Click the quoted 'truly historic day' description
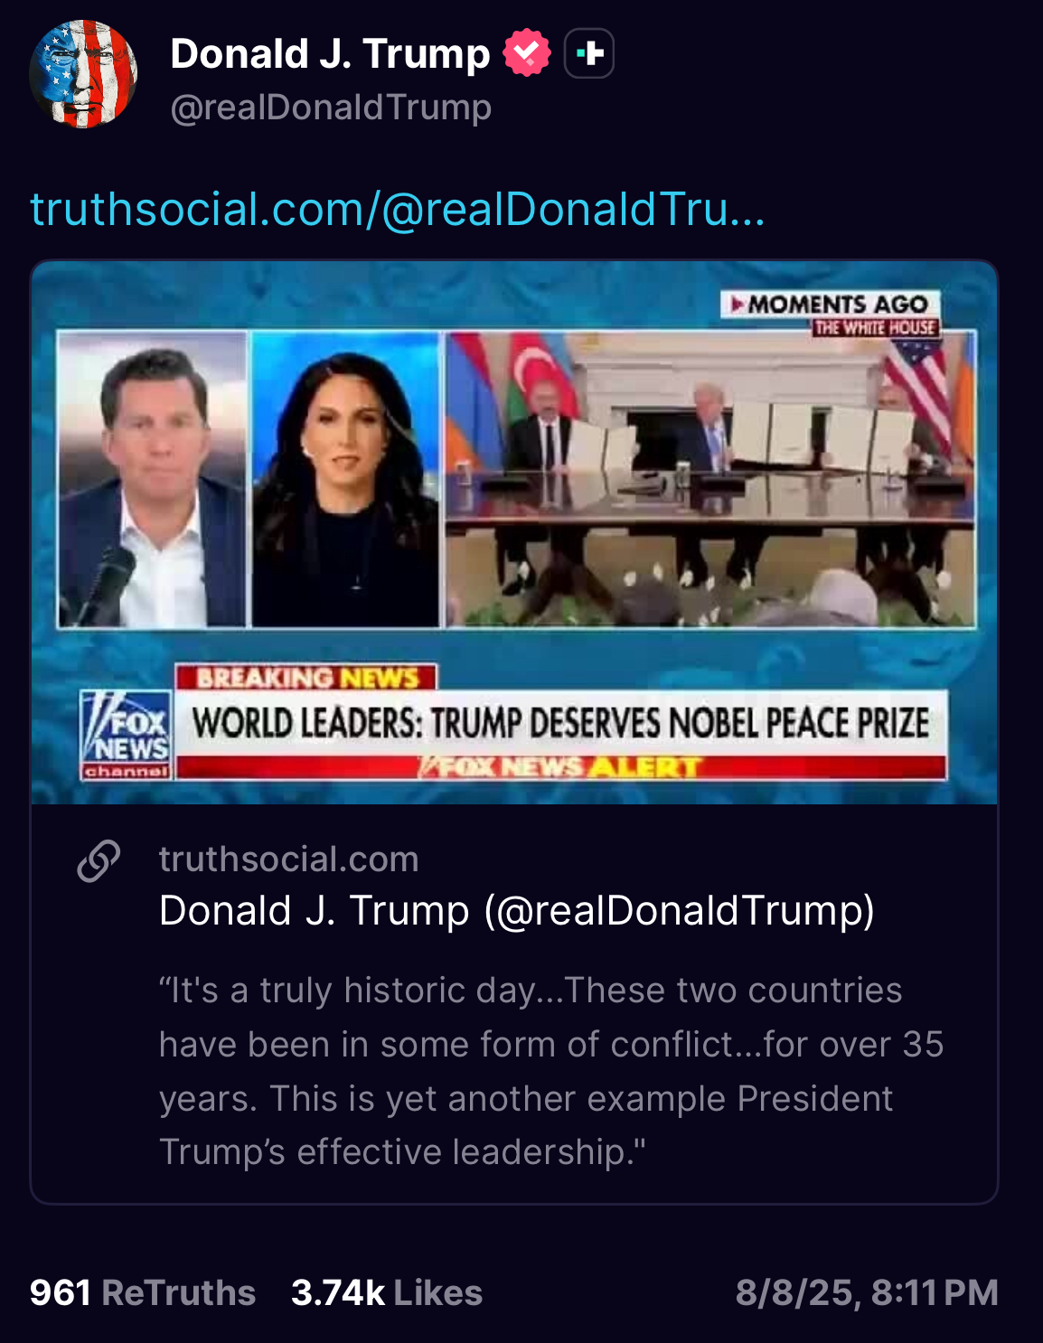This screenshot has height=1343, width=1043. (x=551, y=1071)
